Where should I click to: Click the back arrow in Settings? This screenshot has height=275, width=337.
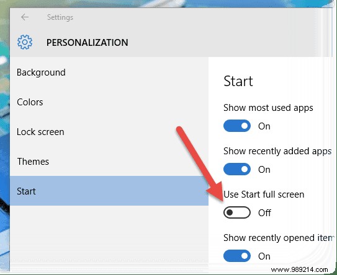pyautogui.click(x=25, y=17)
